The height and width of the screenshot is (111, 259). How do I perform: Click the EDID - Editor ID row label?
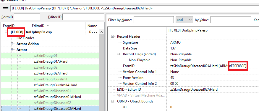(129, 90)
